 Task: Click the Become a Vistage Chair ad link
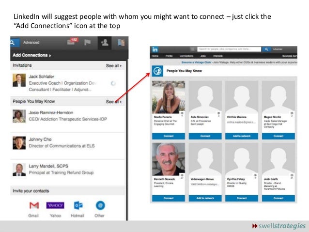coord(196,62)
